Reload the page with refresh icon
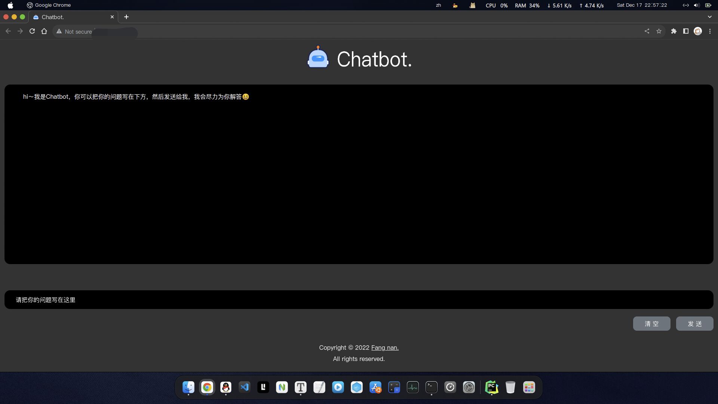This screenshot has height=404, width=718. (32, 31)
